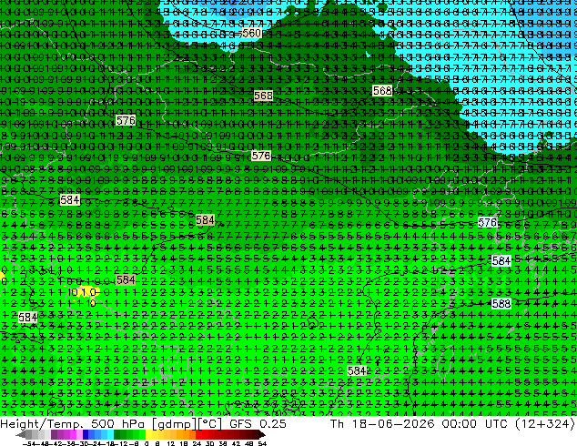
Task: Pick the yellow swatch above 0 in the legend
Action: [x=148, y=434]
